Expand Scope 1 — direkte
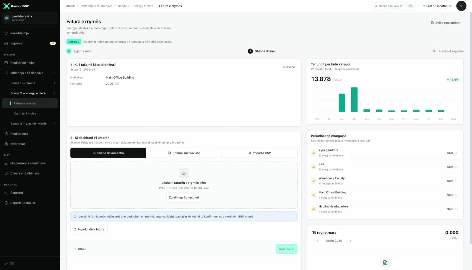The width and height of the screenshot is (472, 270). pos(54,83)
